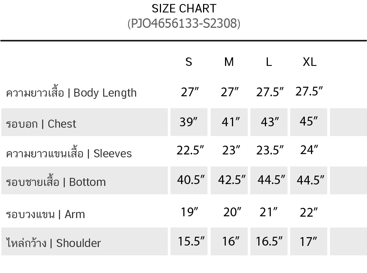
Task: Click the product code PJO4656133-S2308
Action: coord(184,24)
